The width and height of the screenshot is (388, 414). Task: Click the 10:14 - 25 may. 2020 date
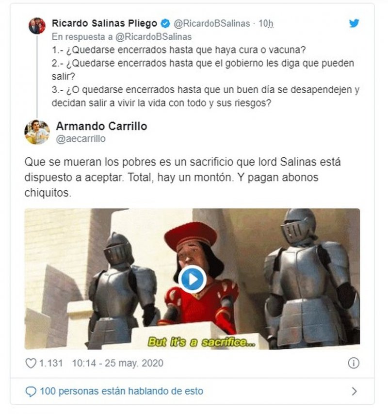118,364
